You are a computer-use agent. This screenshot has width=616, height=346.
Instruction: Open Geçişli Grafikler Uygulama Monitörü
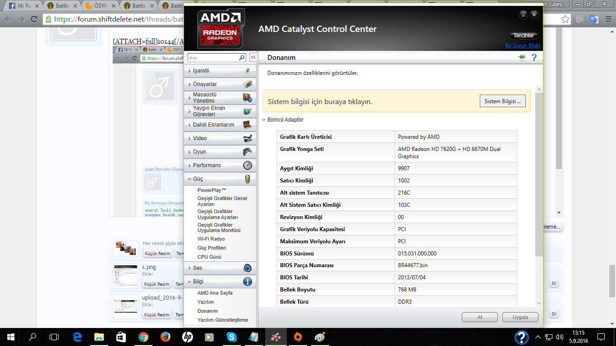tap(219, 228)
